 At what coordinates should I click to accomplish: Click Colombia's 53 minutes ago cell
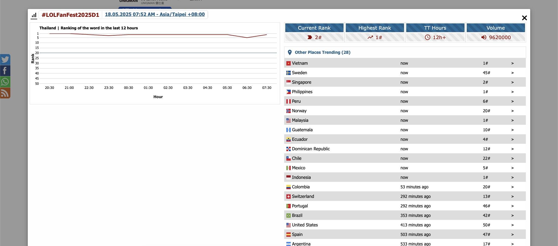[x=414, y=187]
